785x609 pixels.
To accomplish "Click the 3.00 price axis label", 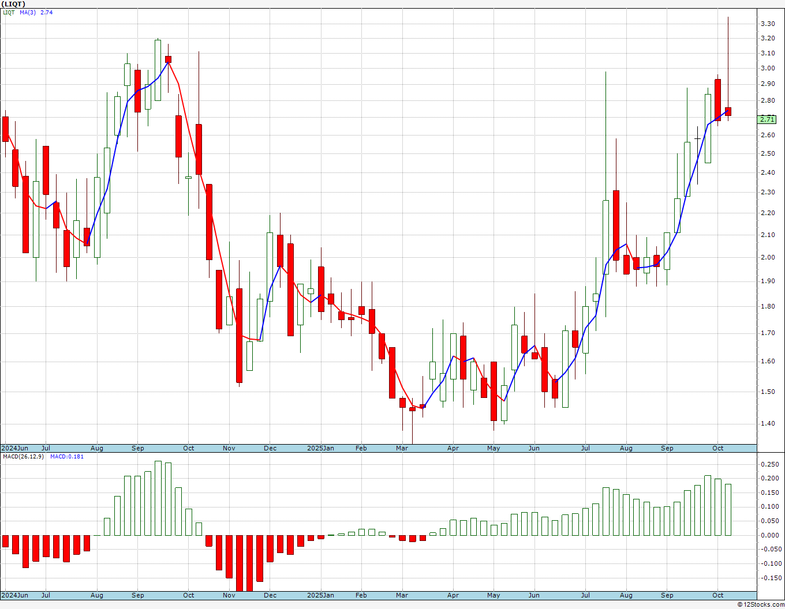I will [768, 68].
